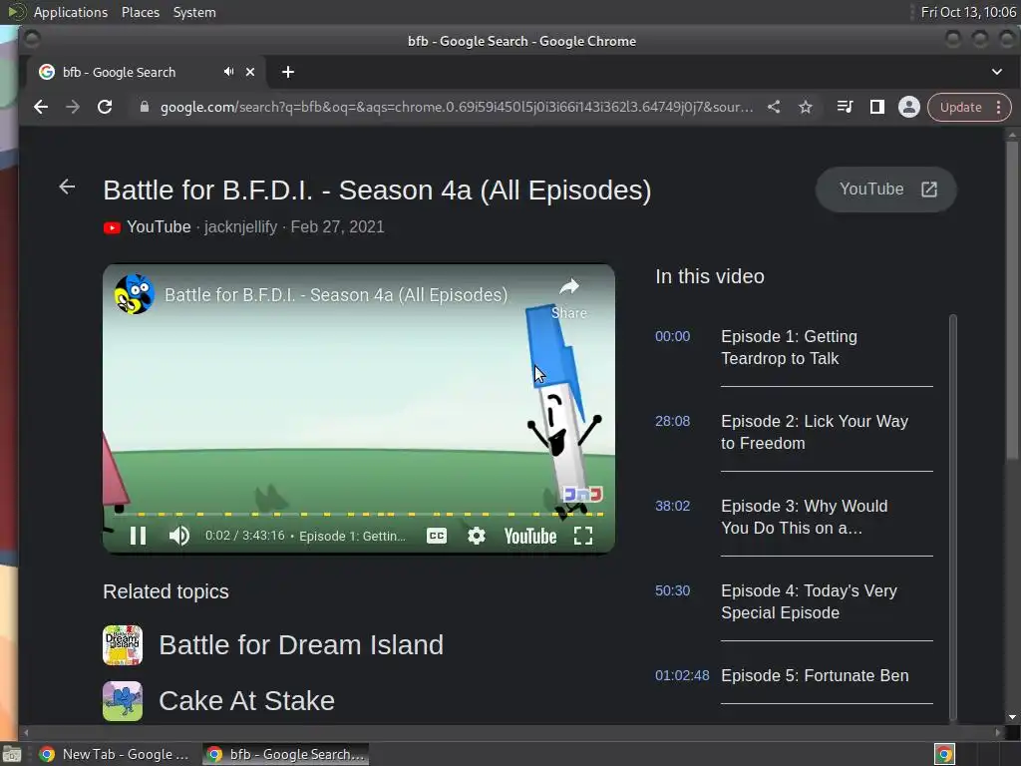Click the padlock site info icon

[144, 107]
